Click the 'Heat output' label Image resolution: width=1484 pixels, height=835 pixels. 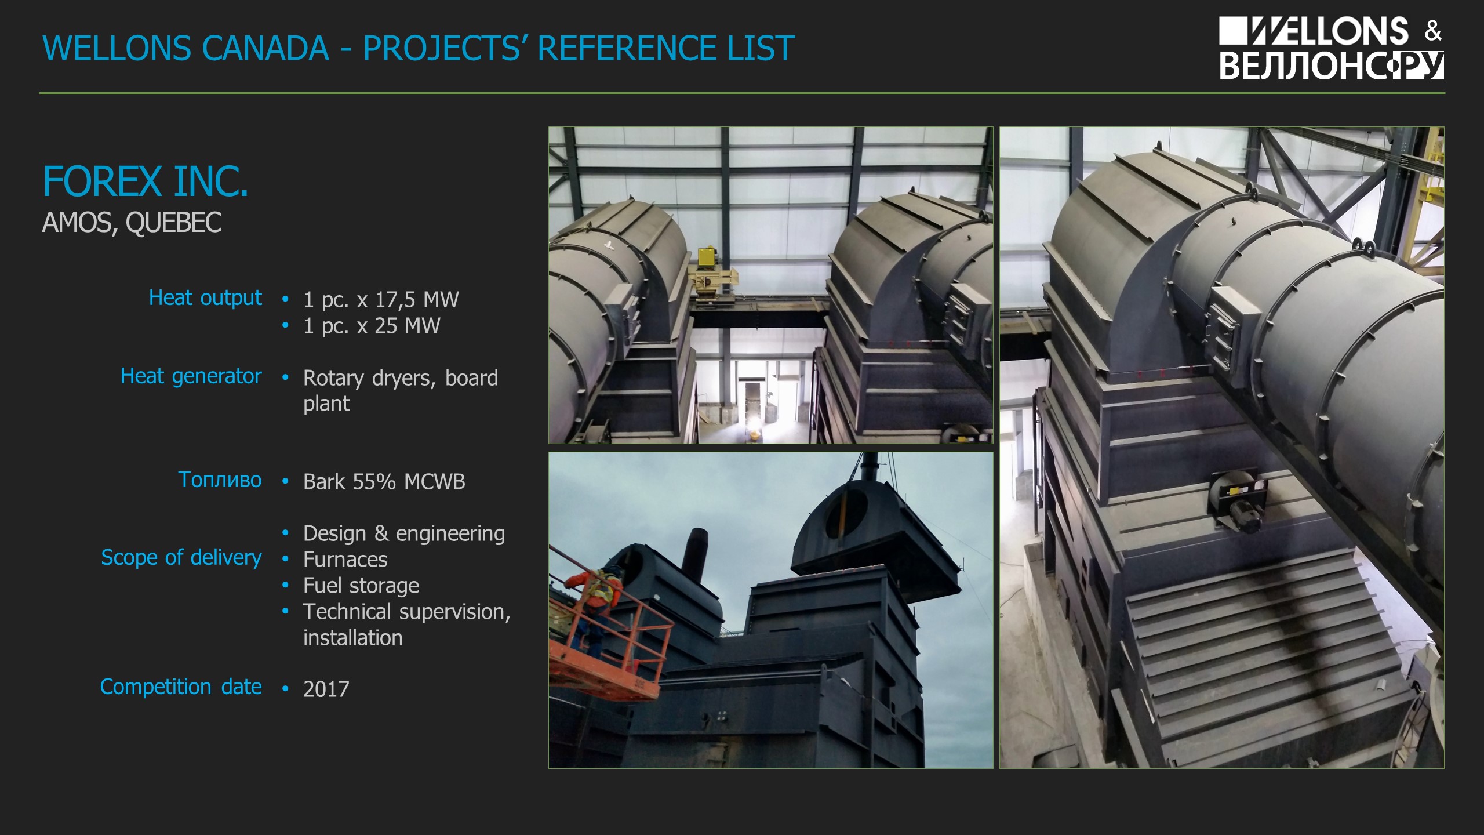pos(205,297)
